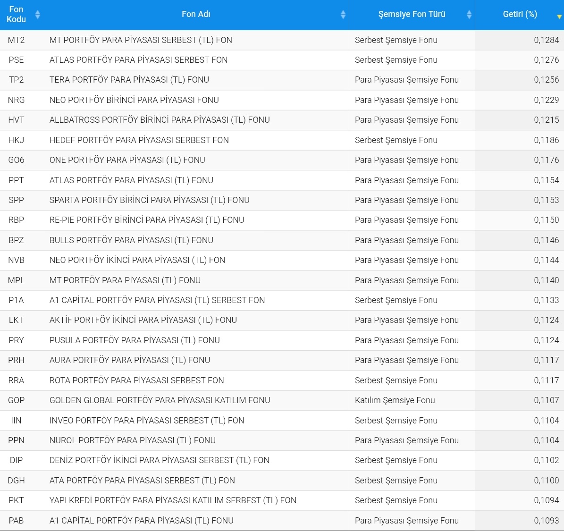This screenshot has height=532, width=564.
Task: Open DENİZ PORTFÖY İKİNCİ SERBEST (TL) FON
Action: (160, 460)
